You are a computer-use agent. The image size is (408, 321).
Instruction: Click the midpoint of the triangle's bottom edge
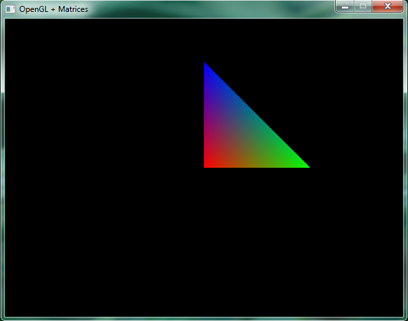coord(256,166)
